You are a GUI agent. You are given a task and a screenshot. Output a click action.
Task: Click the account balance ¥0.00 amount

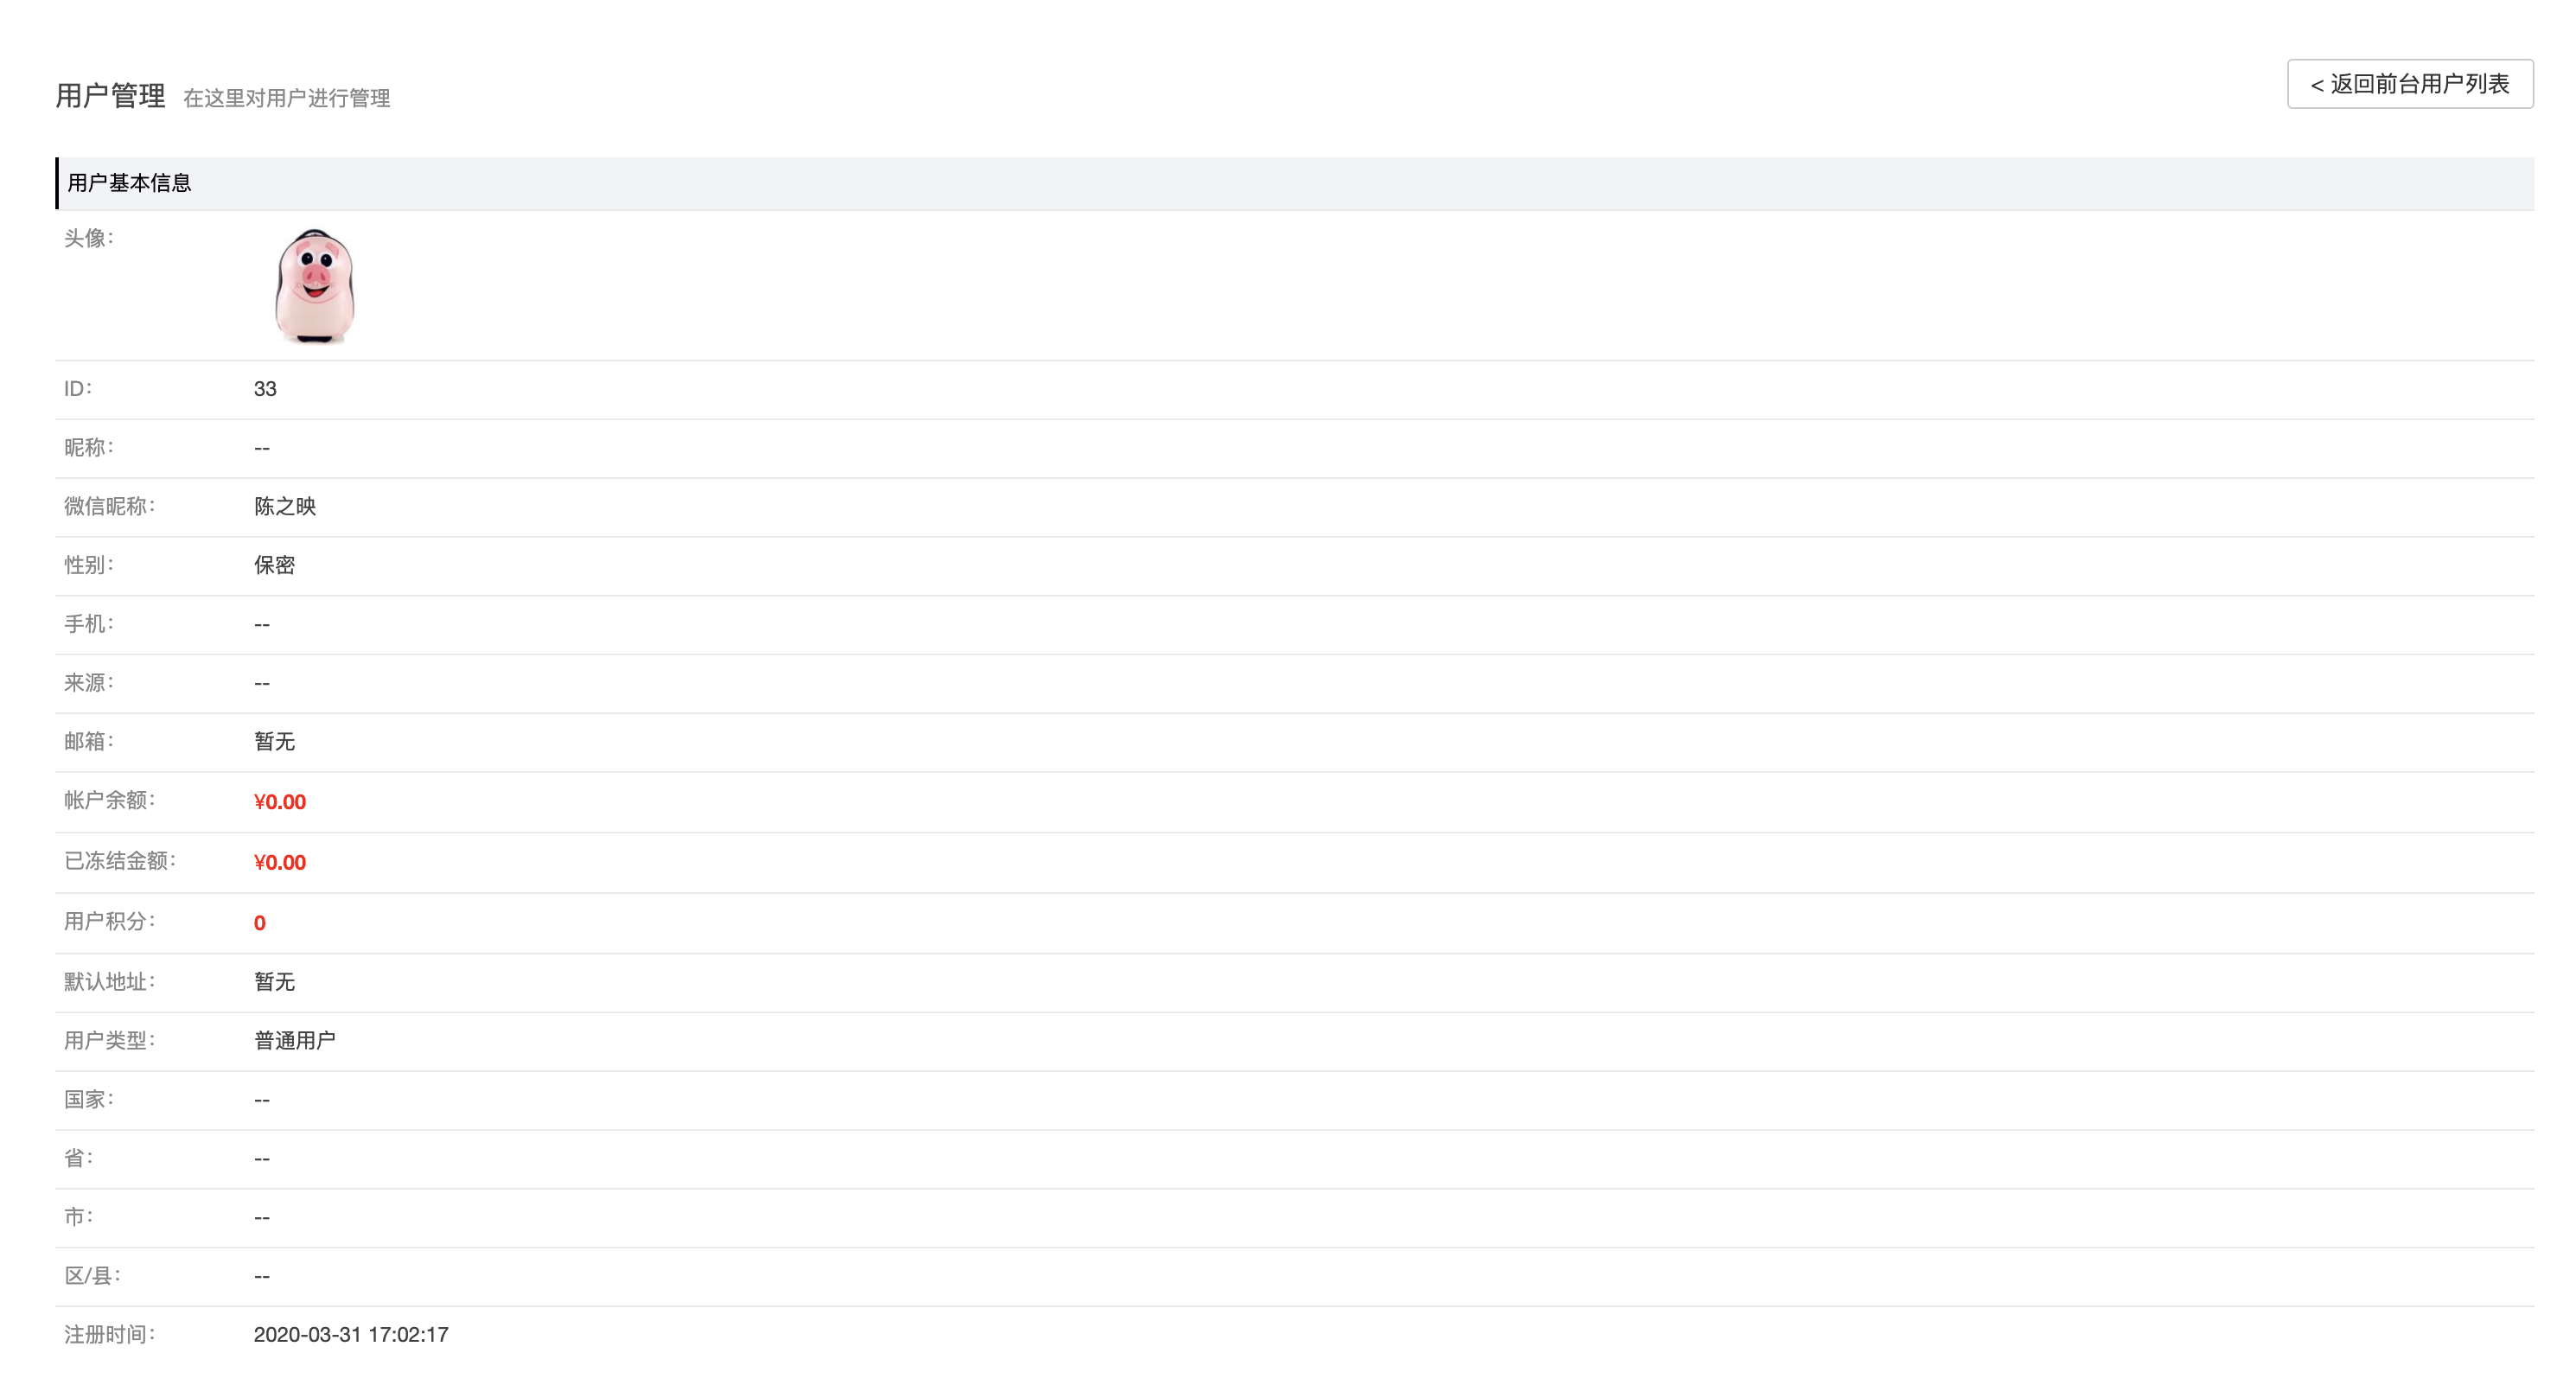point(280,802)
